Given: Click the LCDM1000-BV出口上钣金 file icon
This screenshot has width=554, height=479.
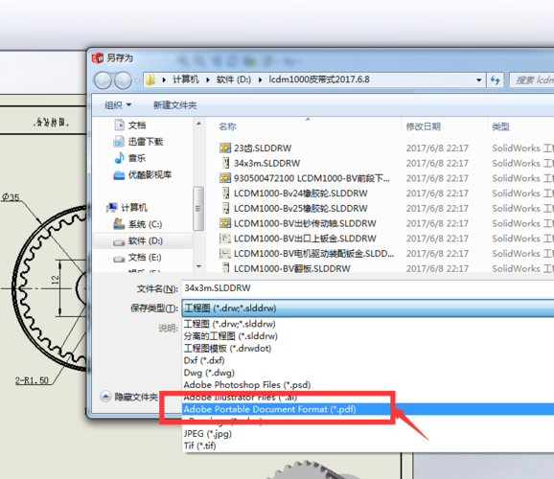Looking at the screenshot, I should 225,239.
